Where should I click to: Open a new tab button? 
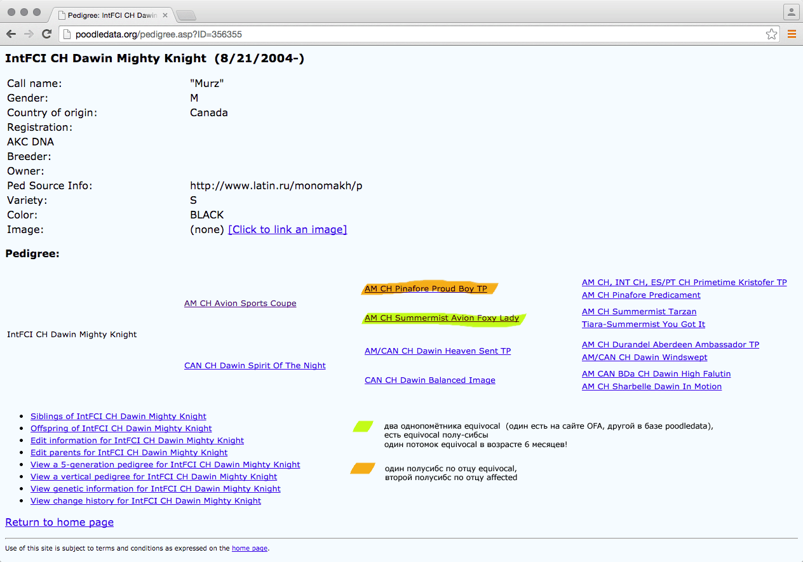(x=186, y=15)
